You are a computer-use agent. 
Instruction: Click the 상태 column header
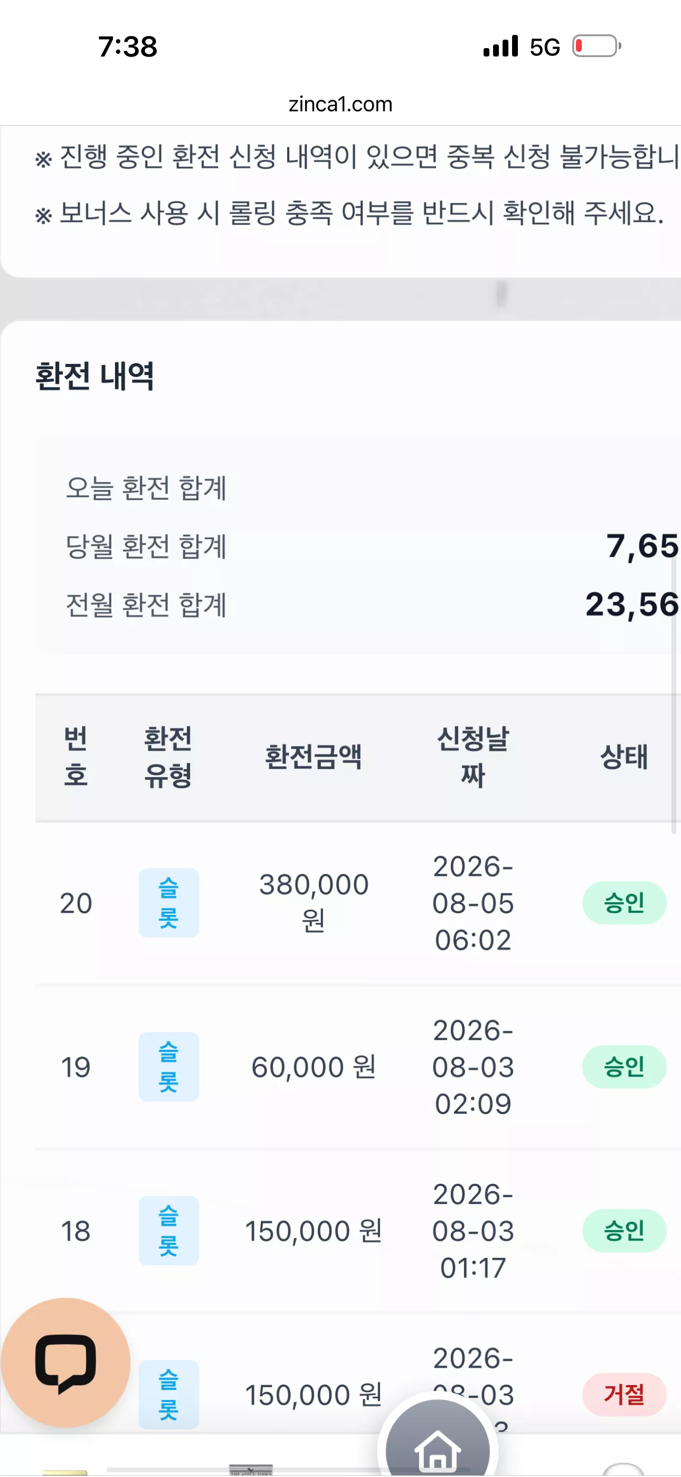tap(624, 757)
